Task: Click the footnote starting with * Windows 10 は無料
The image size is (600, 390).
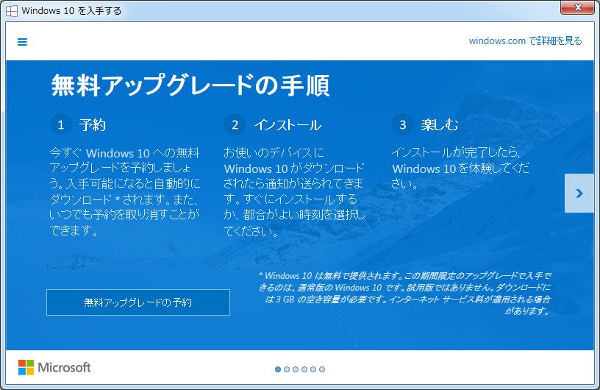Action: (x=405, y=293)
